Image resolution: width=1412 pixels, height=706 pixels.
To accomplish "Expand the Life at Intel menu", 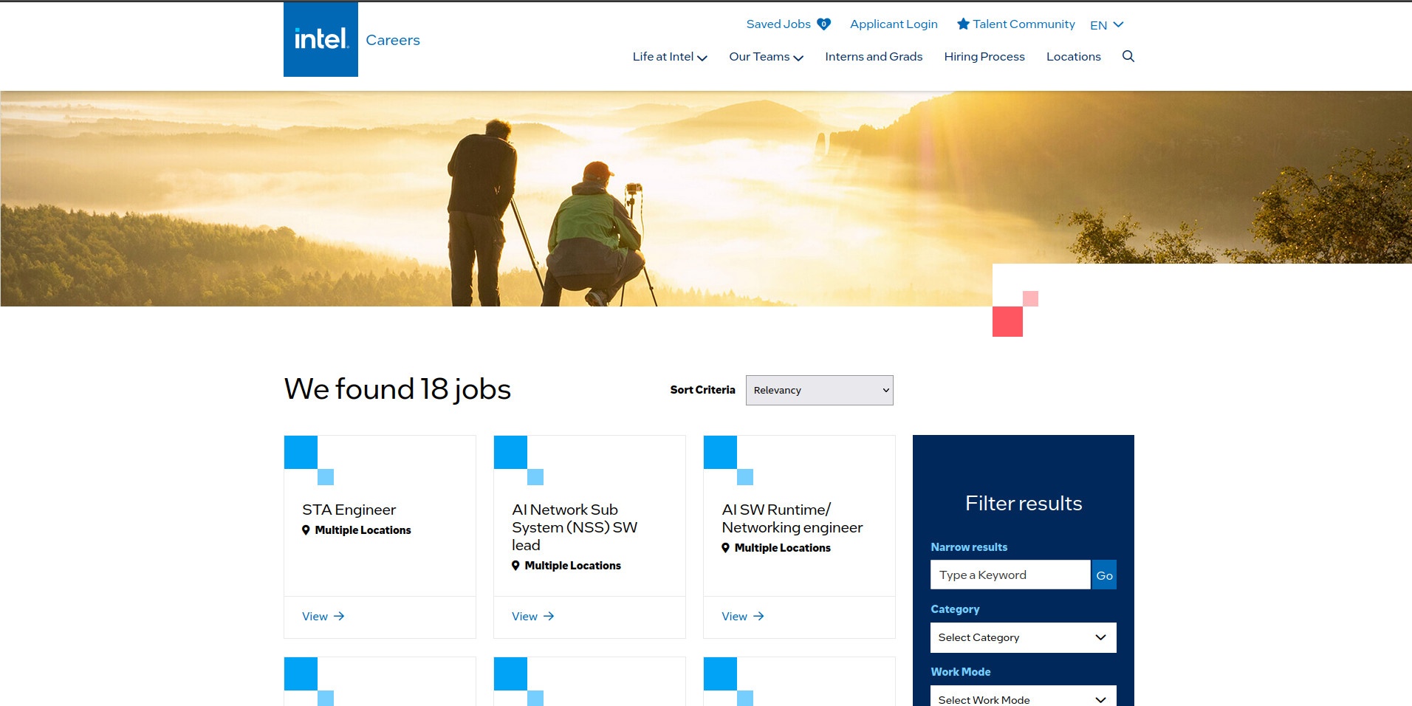I will coord(669,57).
